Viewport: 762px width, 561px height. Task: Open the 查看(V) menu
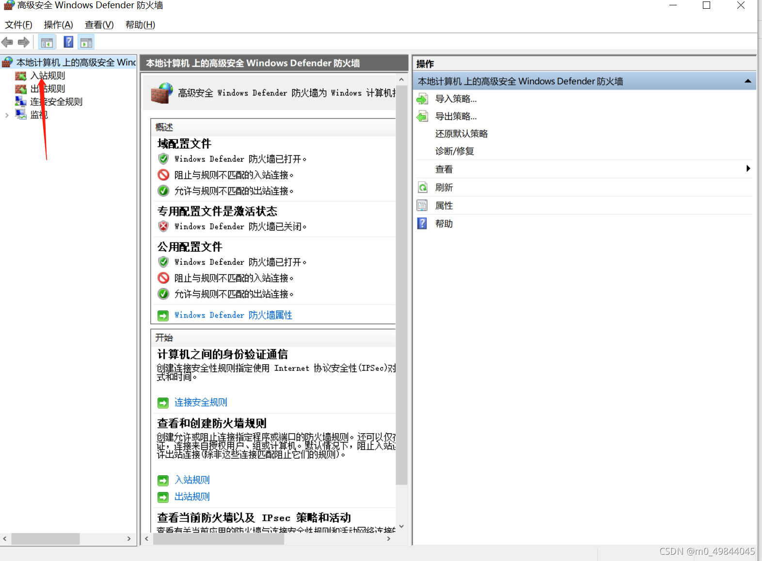[x=99, y=25]
